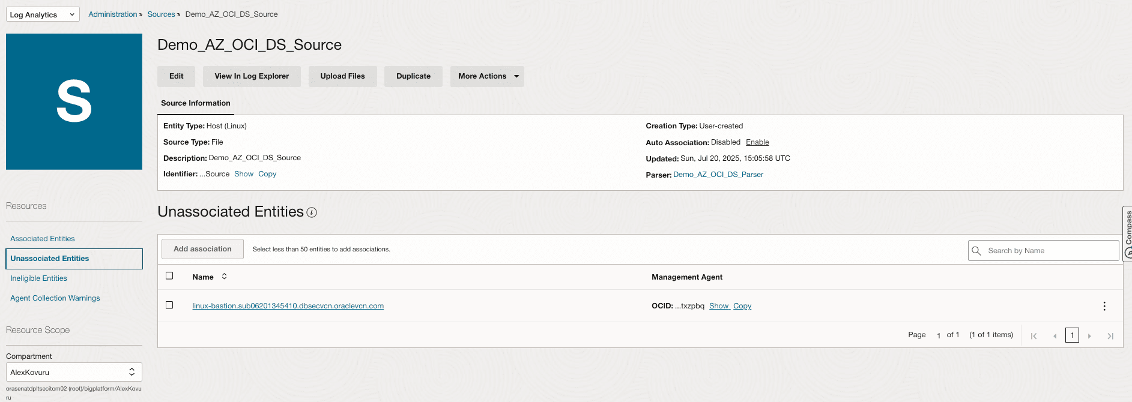Select Associated Entities in Resources
The height and width of the screenshot is (402, 1132).
(43, 239)
